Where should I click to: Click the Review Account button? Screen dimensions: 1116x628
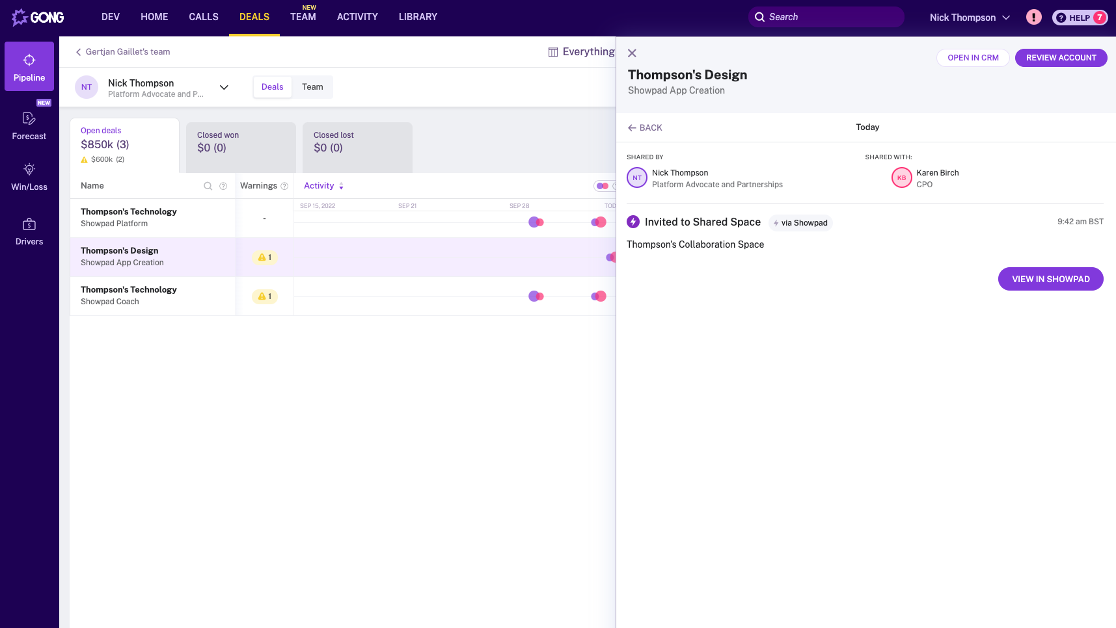point(1061,58)
